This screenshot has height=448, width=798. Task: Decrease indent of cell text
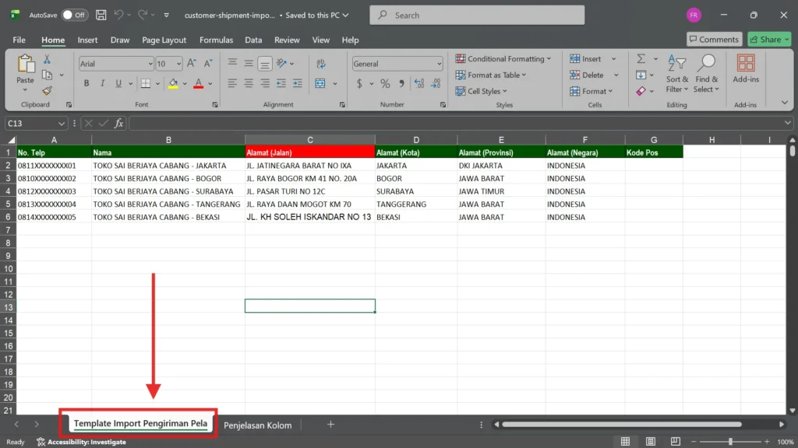pos(281,83)
